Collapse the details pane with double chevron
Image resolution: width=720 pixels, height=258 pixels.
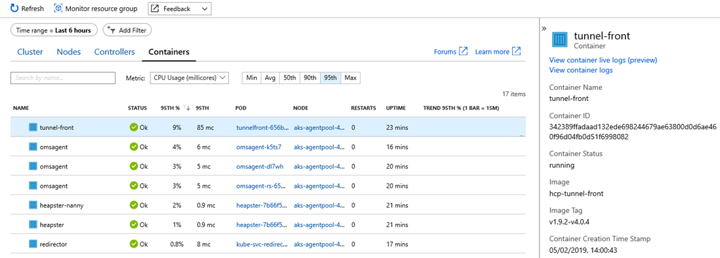(x=543, y=28)
